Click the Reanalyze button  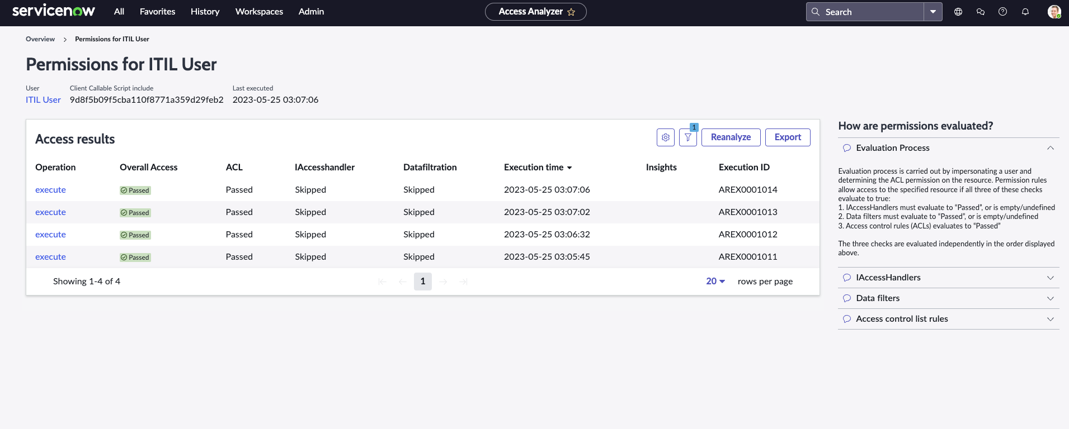(x=731, y=137)
